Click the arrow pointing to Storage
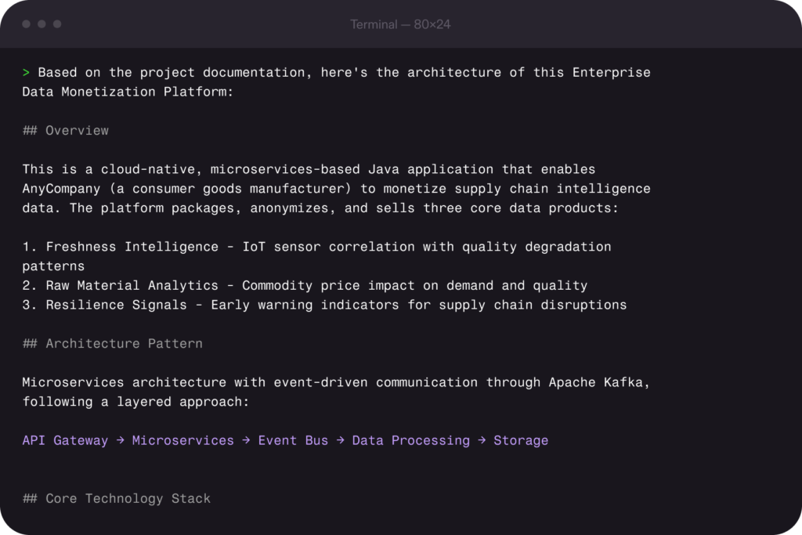The image size is (802, 535). [481, 440]
